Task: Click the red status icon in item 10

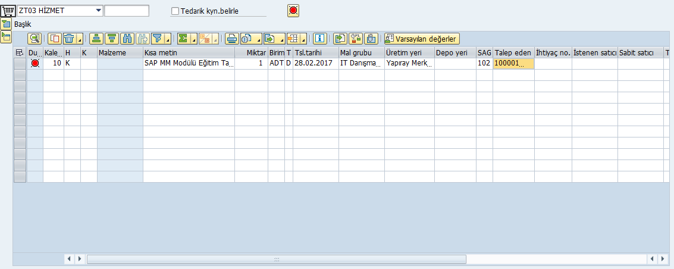Action: click(x=35, y=64)
